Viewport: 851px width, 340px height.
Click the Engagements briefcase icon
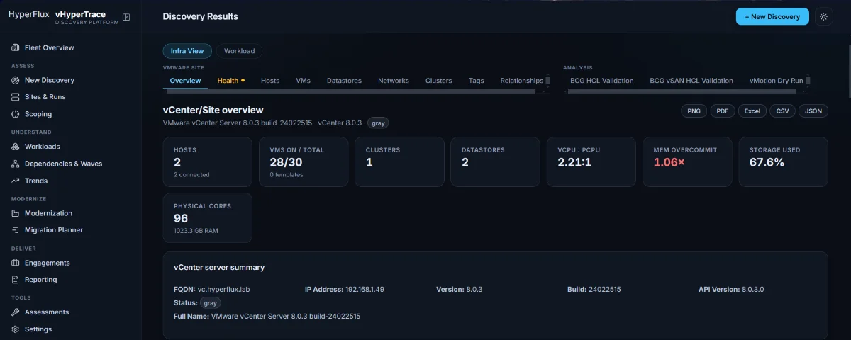[x=16, y=263]
